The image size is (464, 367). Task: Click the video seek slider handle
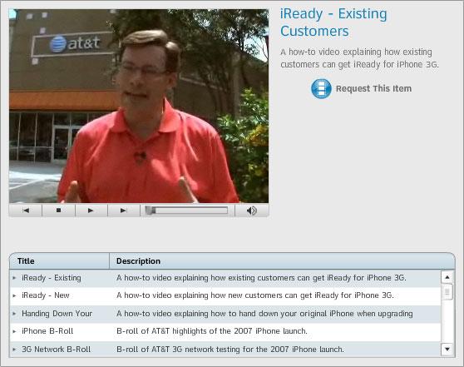[x=150, y=211]
